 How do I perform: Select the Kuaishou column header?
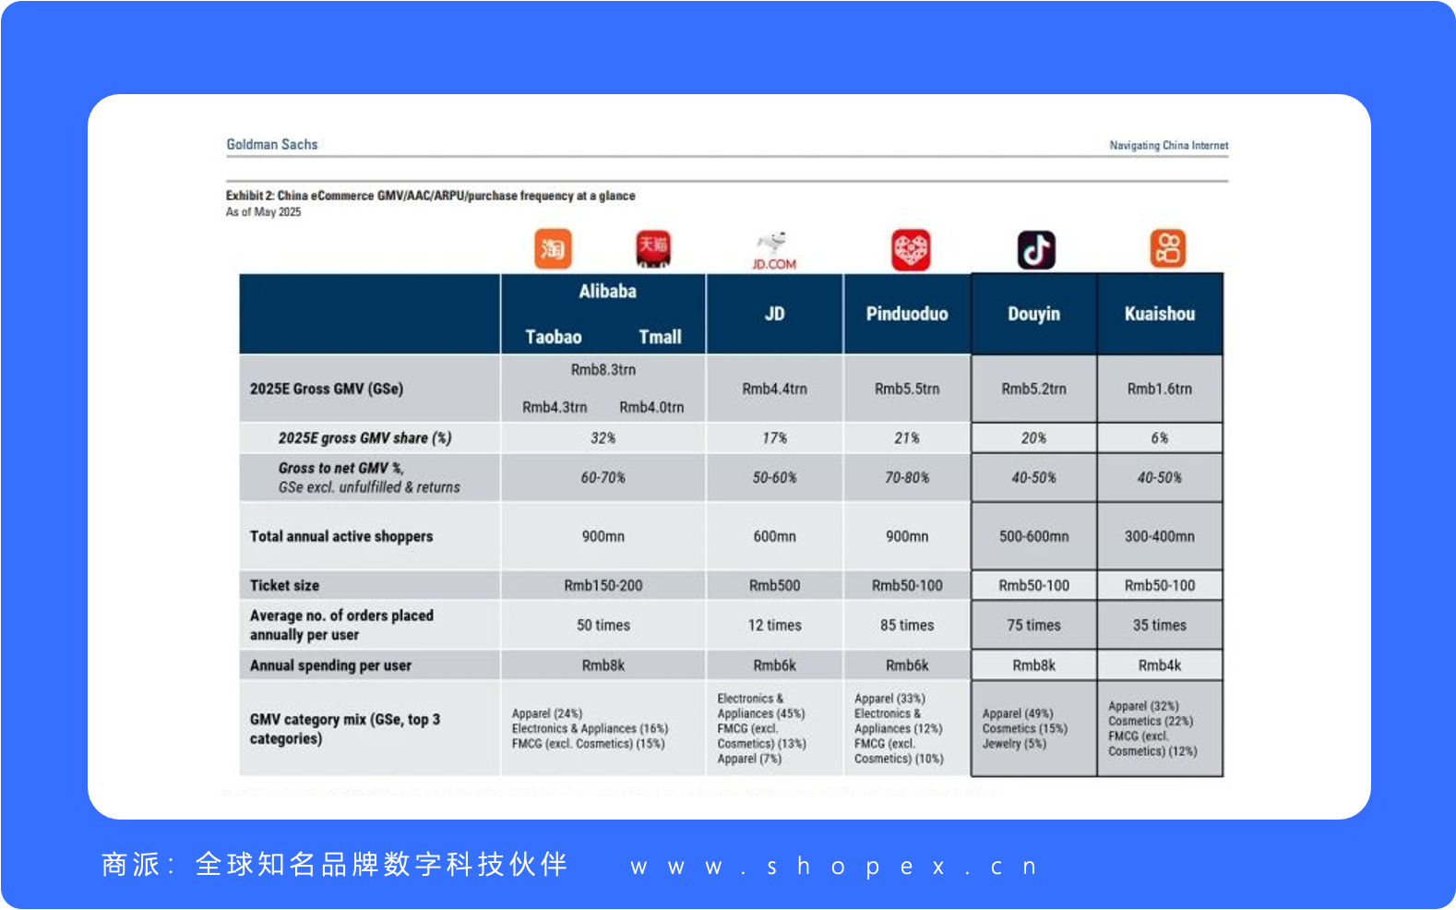(x=1160, y=314)
